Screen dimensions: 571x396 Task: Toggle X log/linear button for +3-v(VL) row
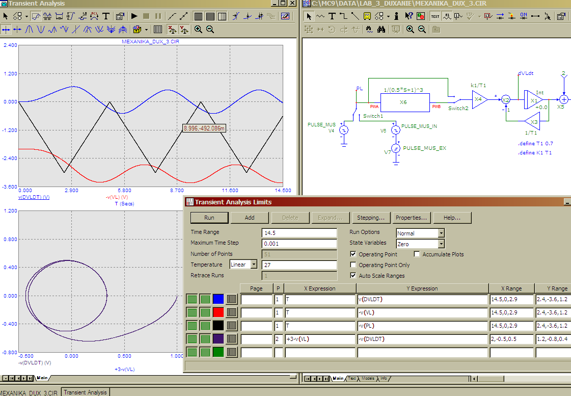click(192, 339)
